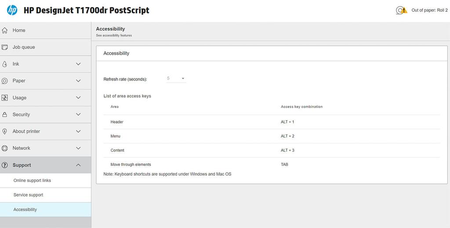The height and width of the screenshot is (228, 450).
Task: Expand the Network menu chevron
Action: click(x=78, y=148)
